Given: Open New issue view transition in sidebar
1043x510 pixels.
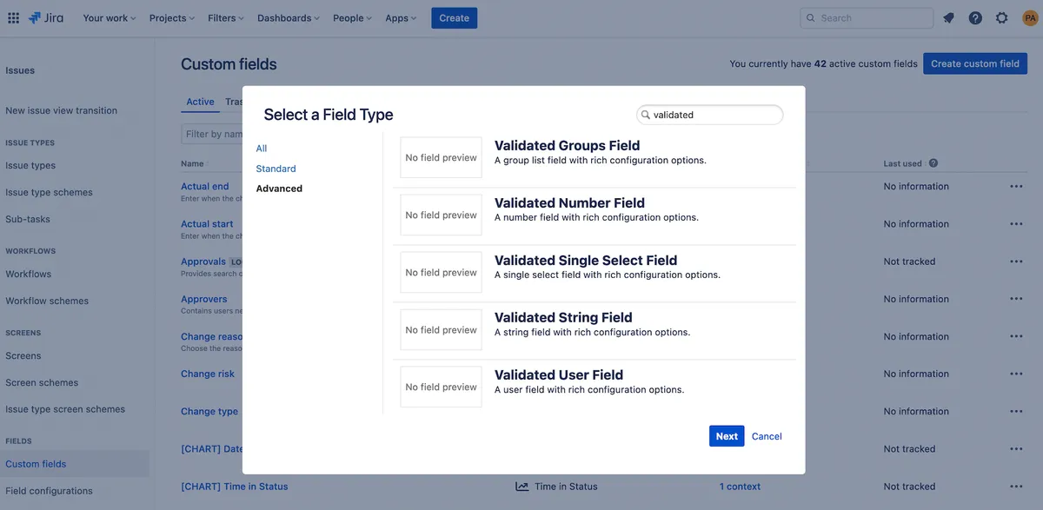Looking at the screenshot, I should coord(61,110).
